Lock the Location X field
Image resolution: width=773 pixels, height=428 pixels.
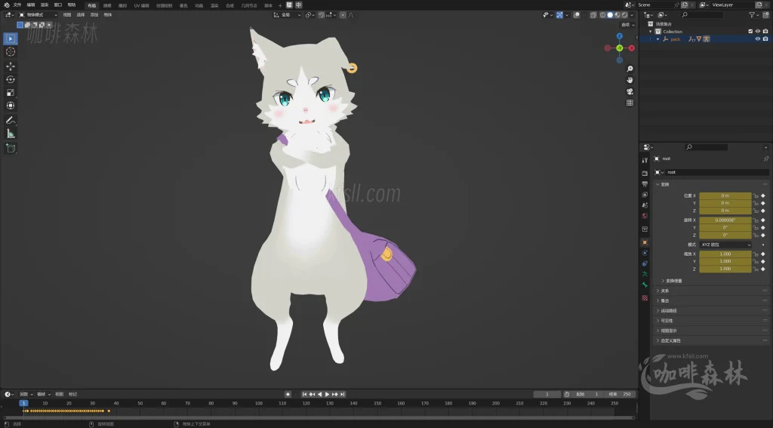(756, 196)
